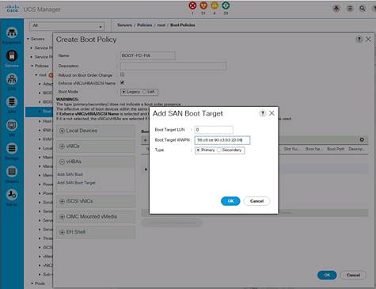Image resolution: width=376 pixels, height=289 pixels.
Task: Click the Servers breadcrumb link
Action: pos(124,25)
